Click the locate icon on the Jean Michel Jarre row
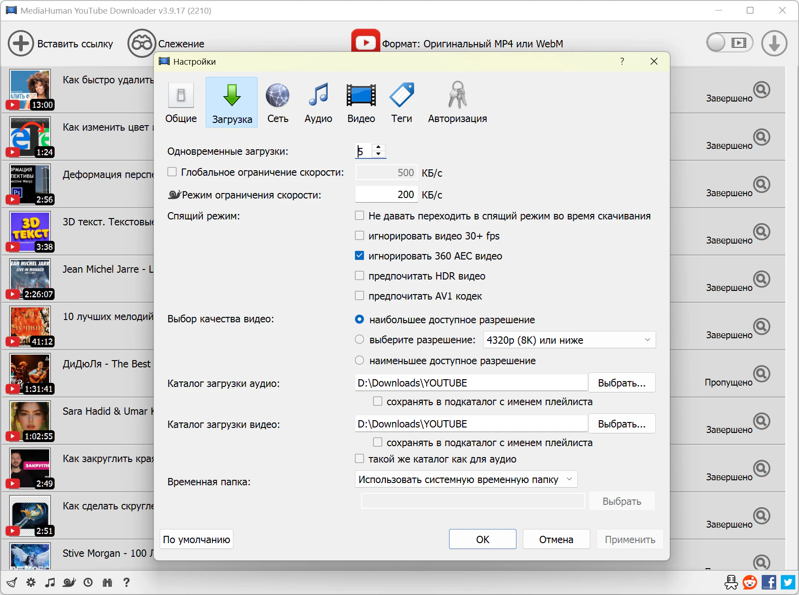 761,279
